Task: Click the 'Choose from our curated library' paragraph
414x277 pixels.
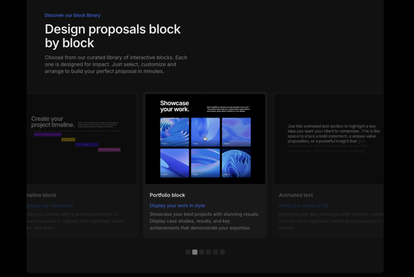Action: click(x=116, y=64)
